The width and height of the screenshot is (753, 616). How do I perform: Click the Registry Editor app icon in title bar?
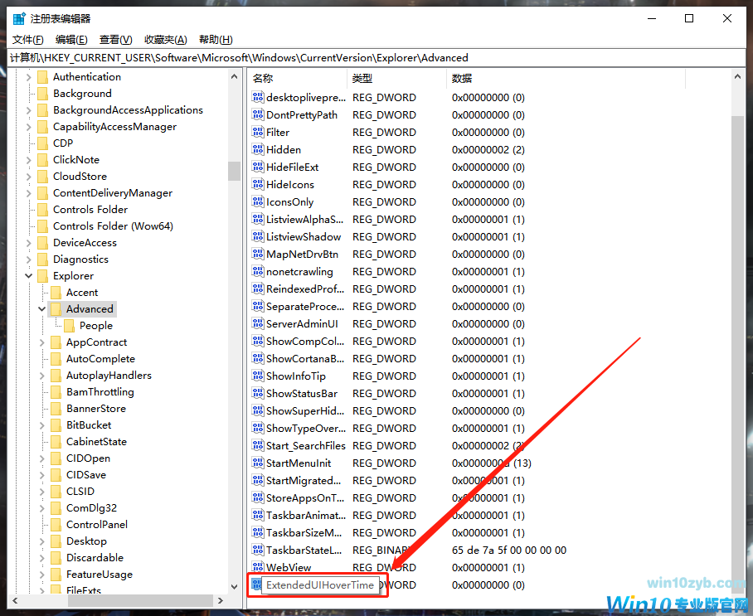click(x=18, y=18)
